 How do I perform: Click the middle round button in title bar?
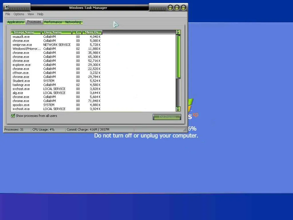point(177,8)
